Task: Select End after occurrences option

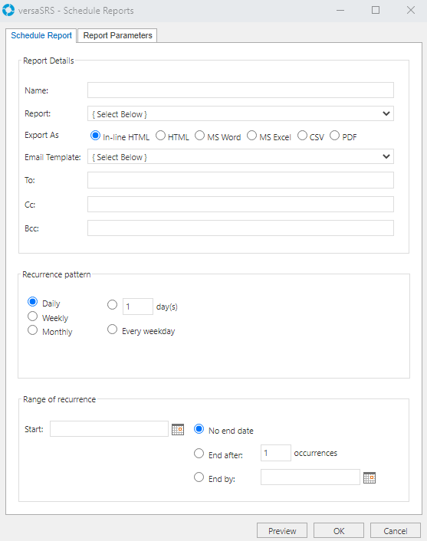Action: click(199, 454)
